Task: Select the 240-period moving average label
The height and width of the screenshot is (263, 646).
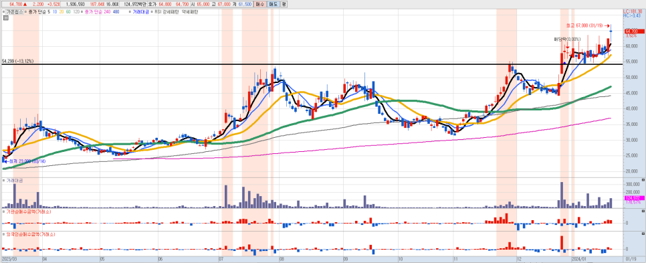Action: click(107, 12)
